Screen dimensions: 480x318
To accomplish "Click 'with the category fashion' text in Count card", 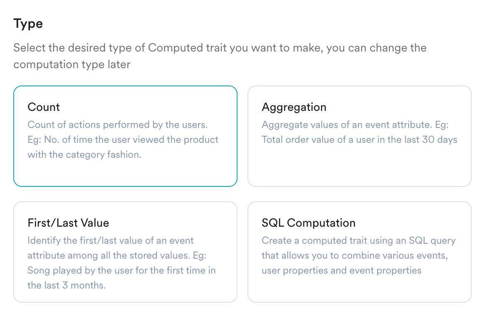I will click(x=84, y=154).
